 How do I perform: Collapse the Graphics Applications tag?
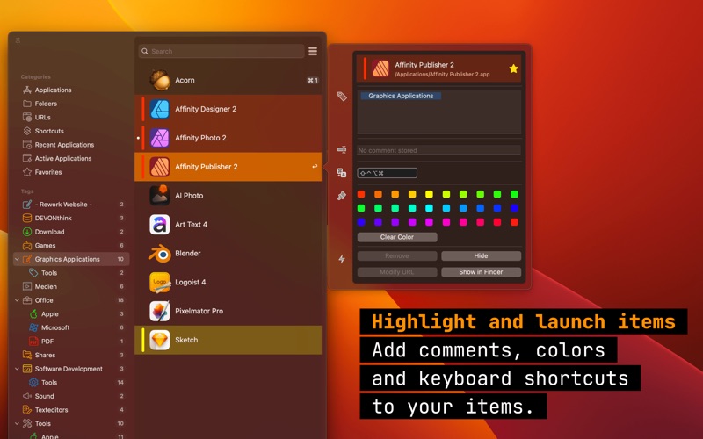tap(17, 259)
